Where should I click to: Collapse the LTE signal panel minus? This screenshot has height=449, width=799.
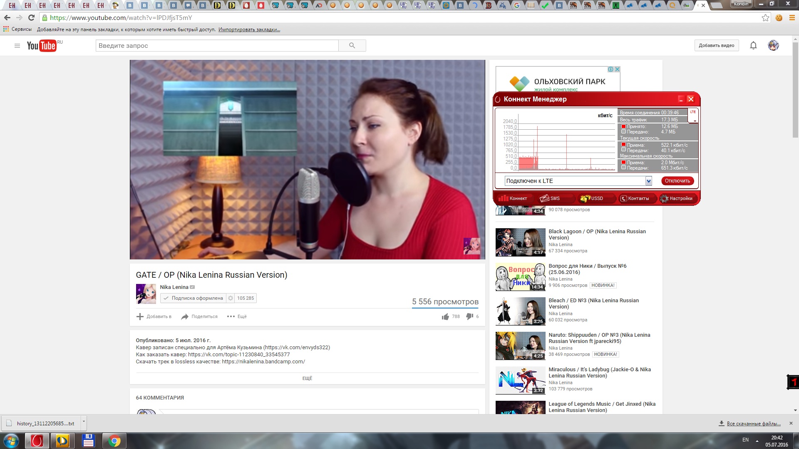695,121
